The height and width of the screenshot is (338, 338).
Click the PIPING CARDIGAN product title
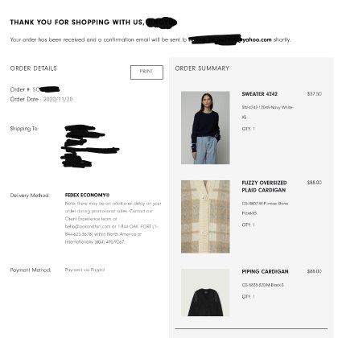[265, 271]
